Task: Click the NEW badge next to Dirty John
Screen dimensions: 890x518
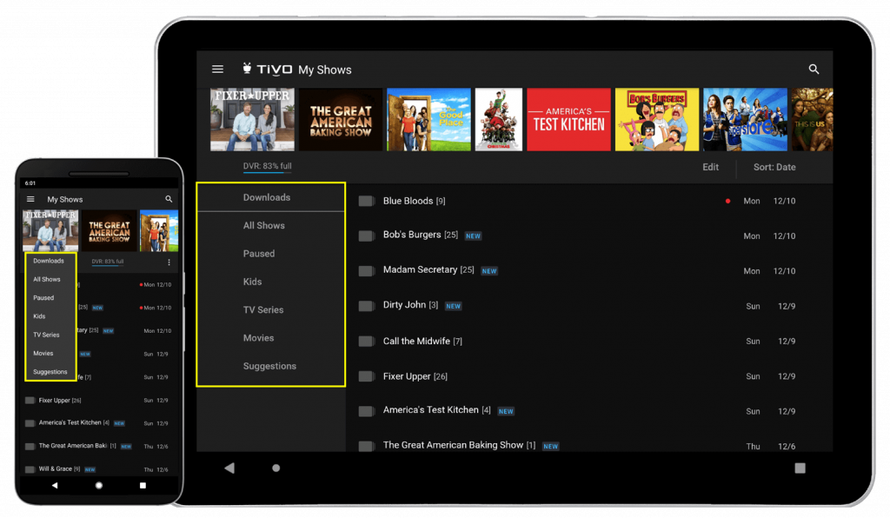Action: click(453, 307)
